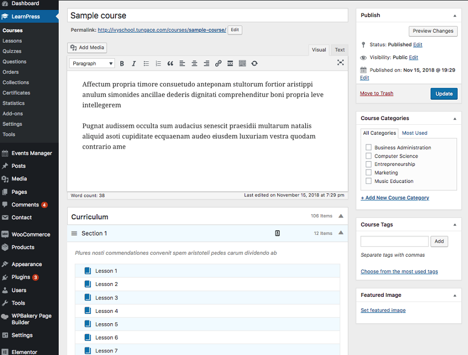Viewport: 468px width, 355px height.
Task: Collapse the Section 1 panel
Action: pos(341,233)
